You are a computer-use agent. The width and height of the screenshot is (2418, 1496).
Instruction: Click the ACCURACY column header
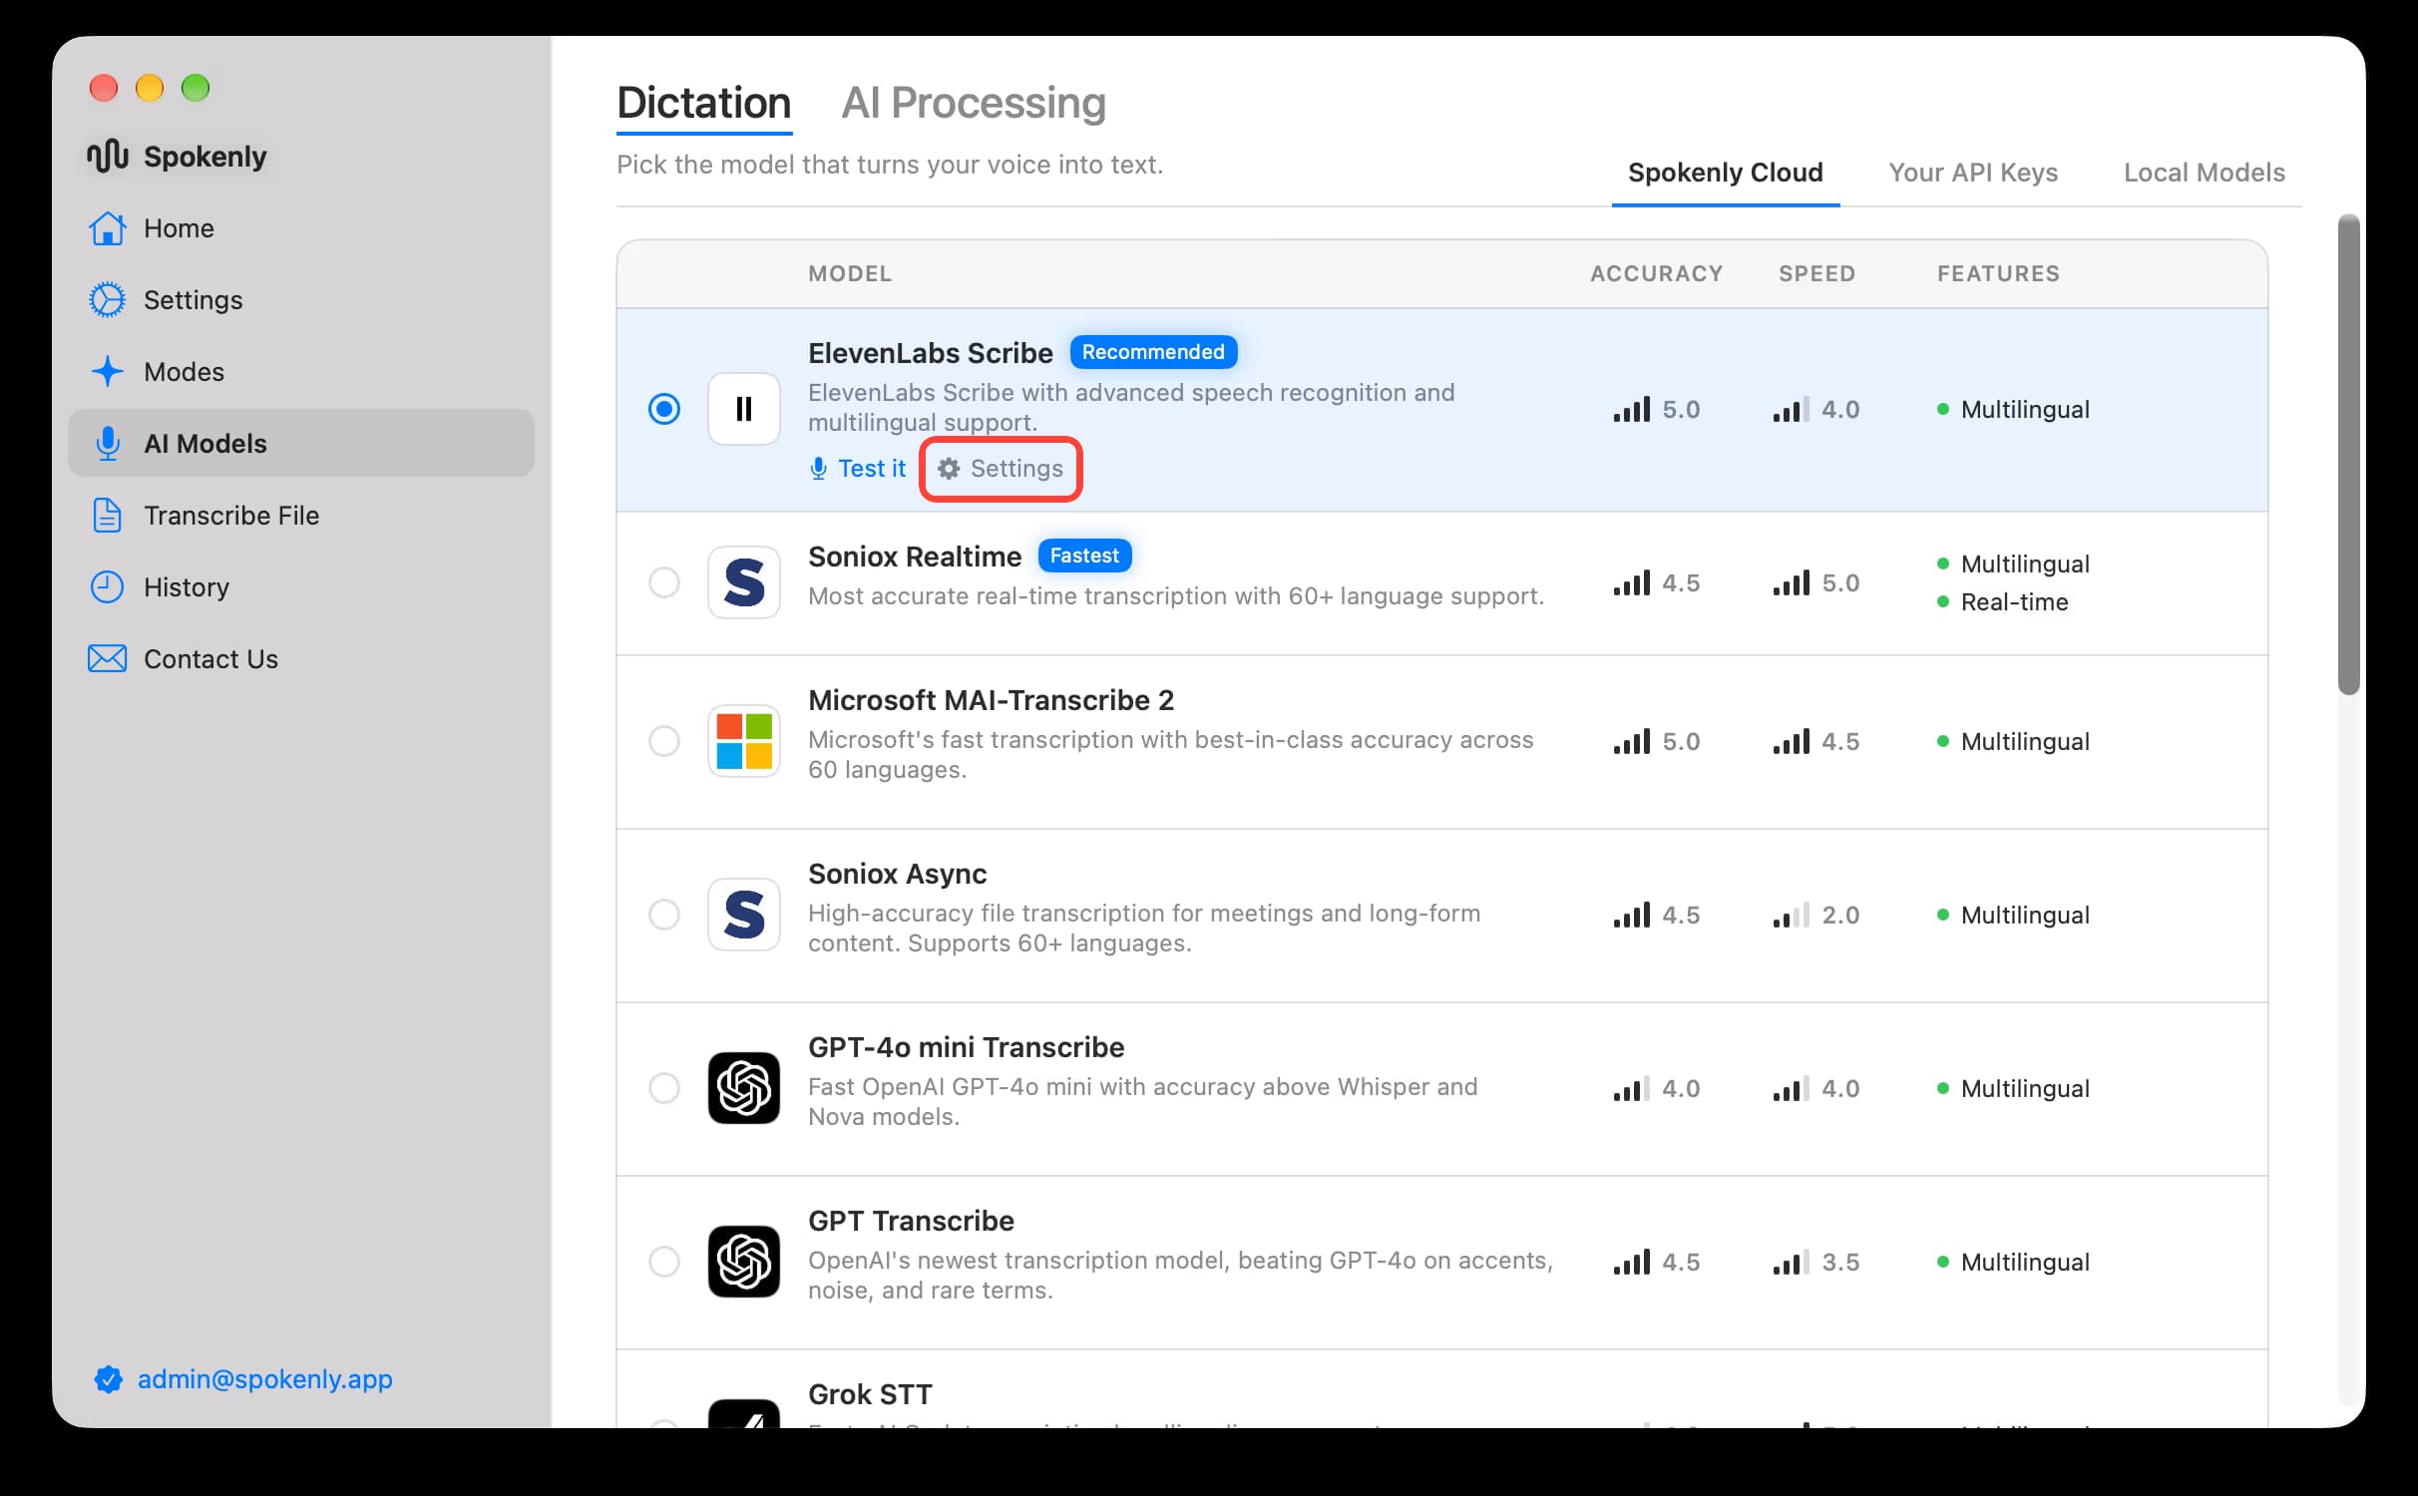click(x=1657, y=273)
